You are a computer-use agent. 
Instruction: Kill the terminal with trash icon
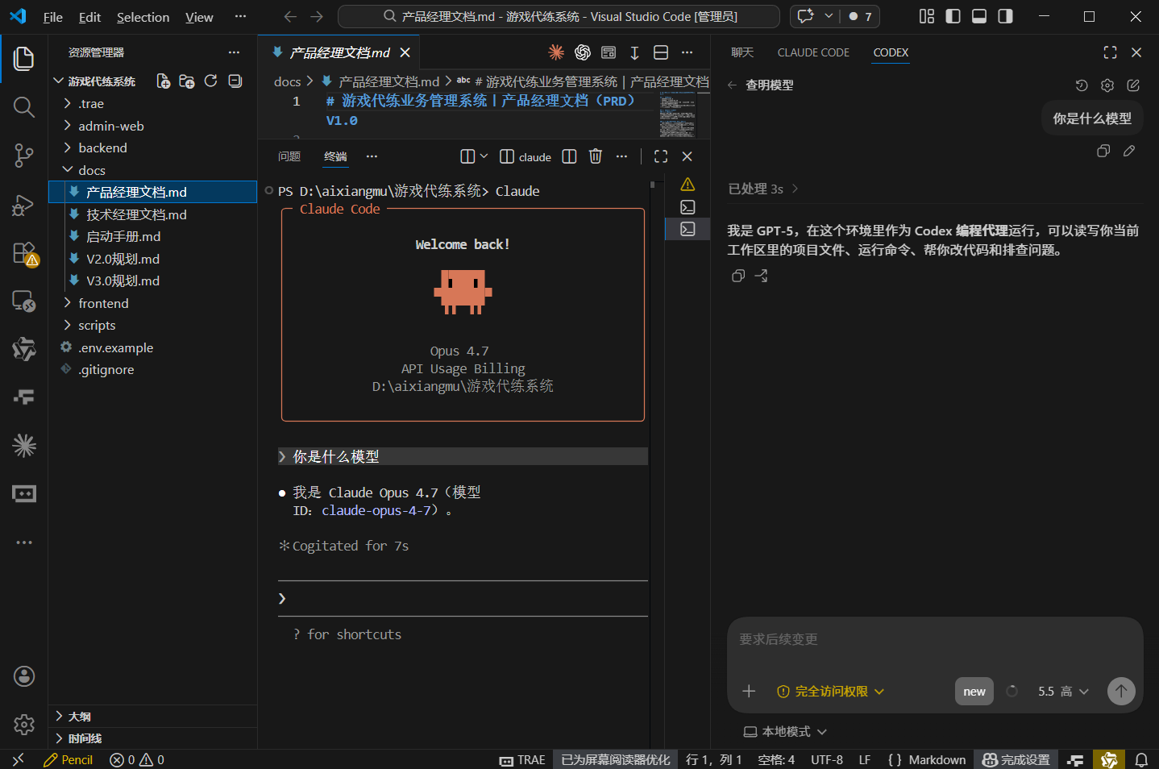click(x=596, y=156)
